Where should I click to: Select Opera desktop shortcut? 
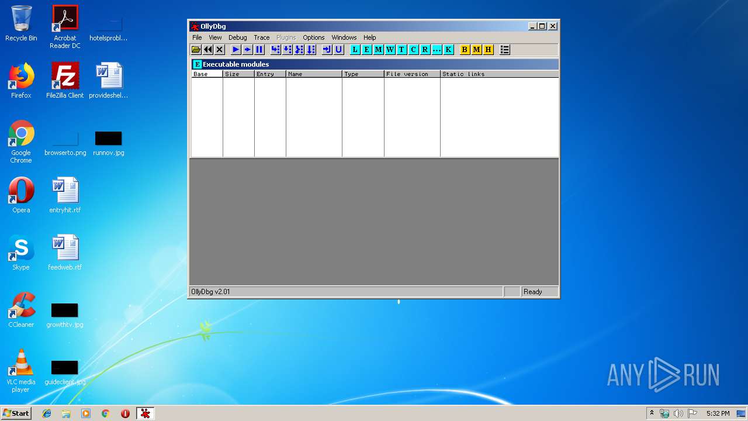tap(21, 195)
